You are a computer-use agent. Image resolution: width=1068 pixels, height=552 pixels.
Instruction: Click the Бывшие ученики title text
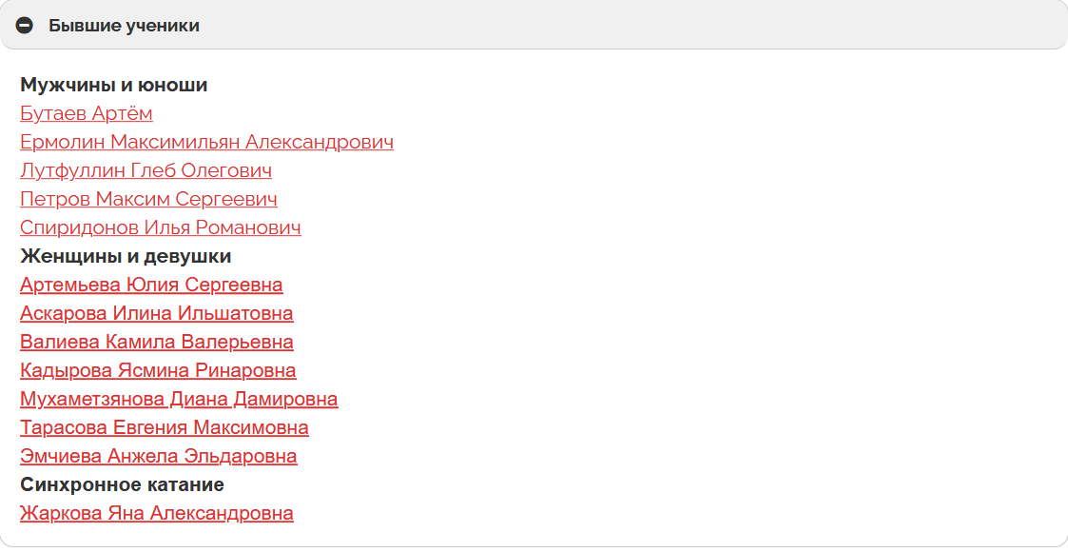click(124, 26)
